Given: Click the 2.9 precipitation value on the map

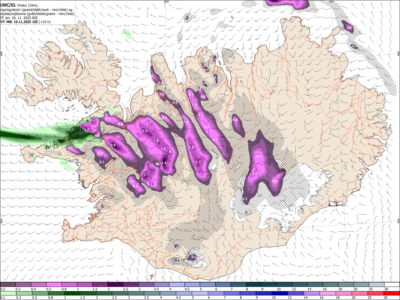Looking at the screenshot, I should (113, 145).
